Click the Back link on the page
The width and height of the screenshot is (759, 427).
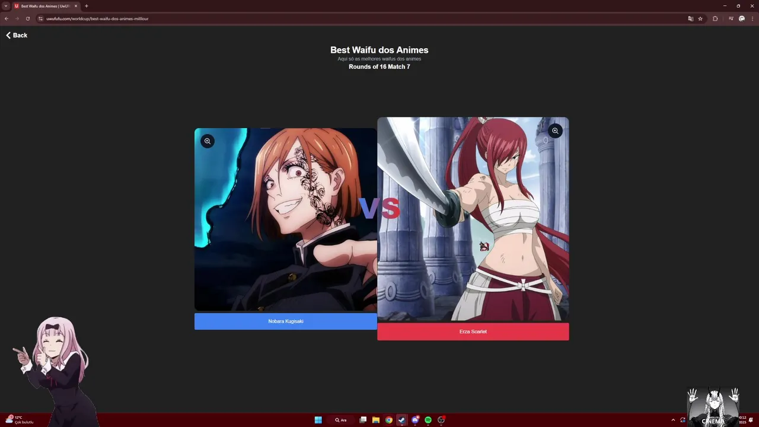point(17,36)
